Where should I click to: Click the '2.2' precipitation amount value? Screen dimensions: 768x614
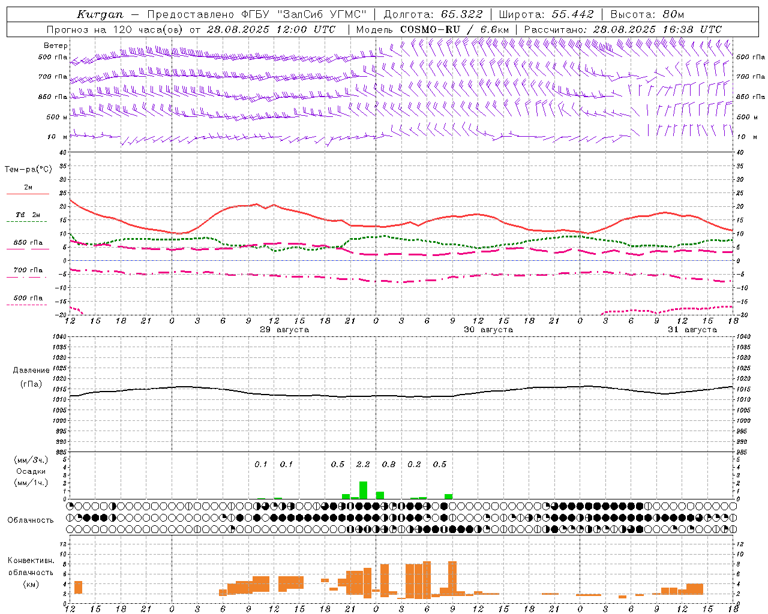click(x=363, y=464)
